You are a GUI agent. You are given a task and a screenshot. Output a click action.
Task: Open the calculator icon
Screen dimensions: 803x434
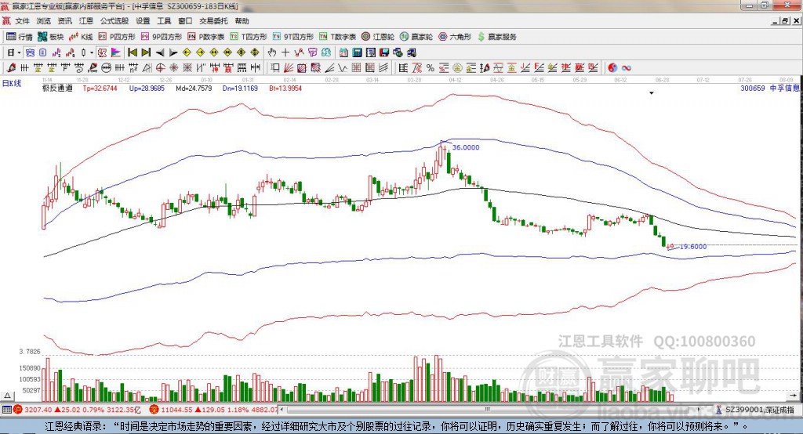pyautogui.click(x=358, y=52)
